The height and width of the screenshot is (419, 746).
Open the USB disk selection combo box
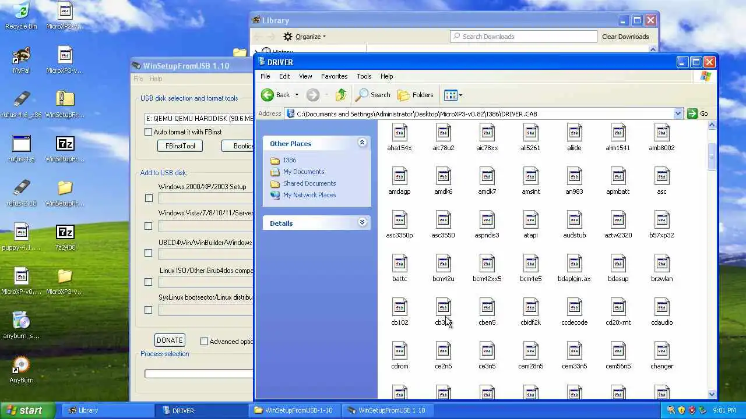pos(199,119)
